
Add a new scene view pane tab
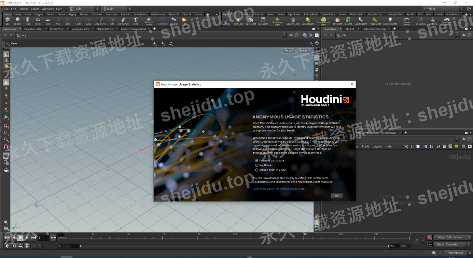click(154, 29)
